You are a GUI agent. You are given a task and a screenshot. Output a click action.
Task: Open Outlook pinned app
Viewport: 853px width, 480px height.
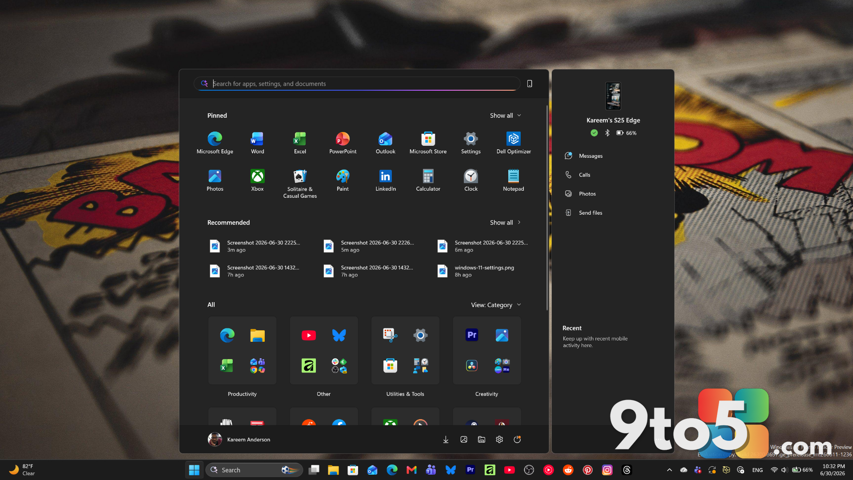[385, 143]
